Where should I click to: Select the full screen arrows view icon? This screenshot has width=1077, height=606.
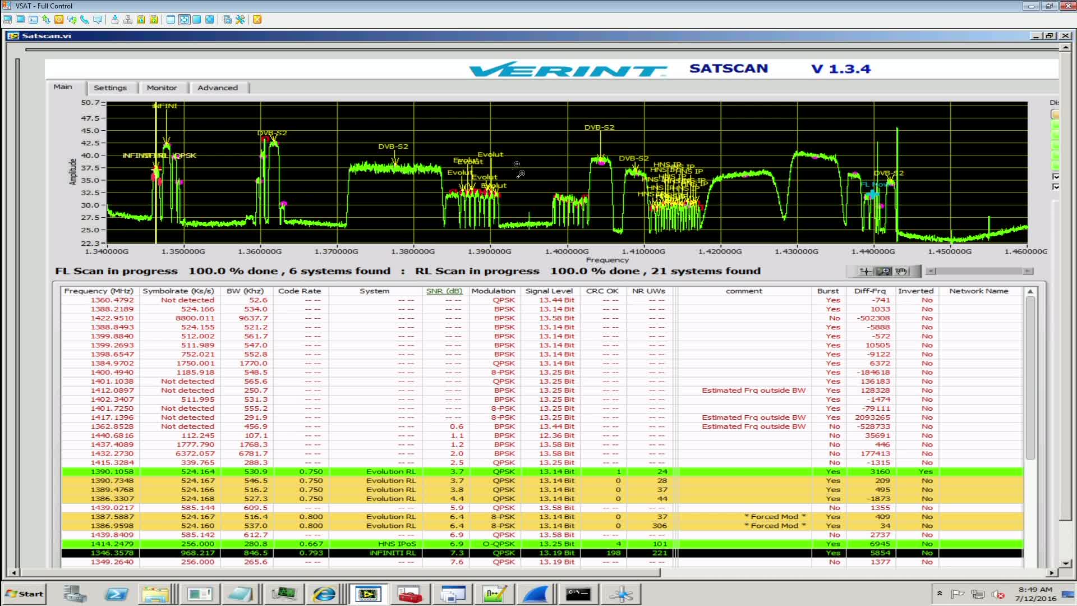210,20
